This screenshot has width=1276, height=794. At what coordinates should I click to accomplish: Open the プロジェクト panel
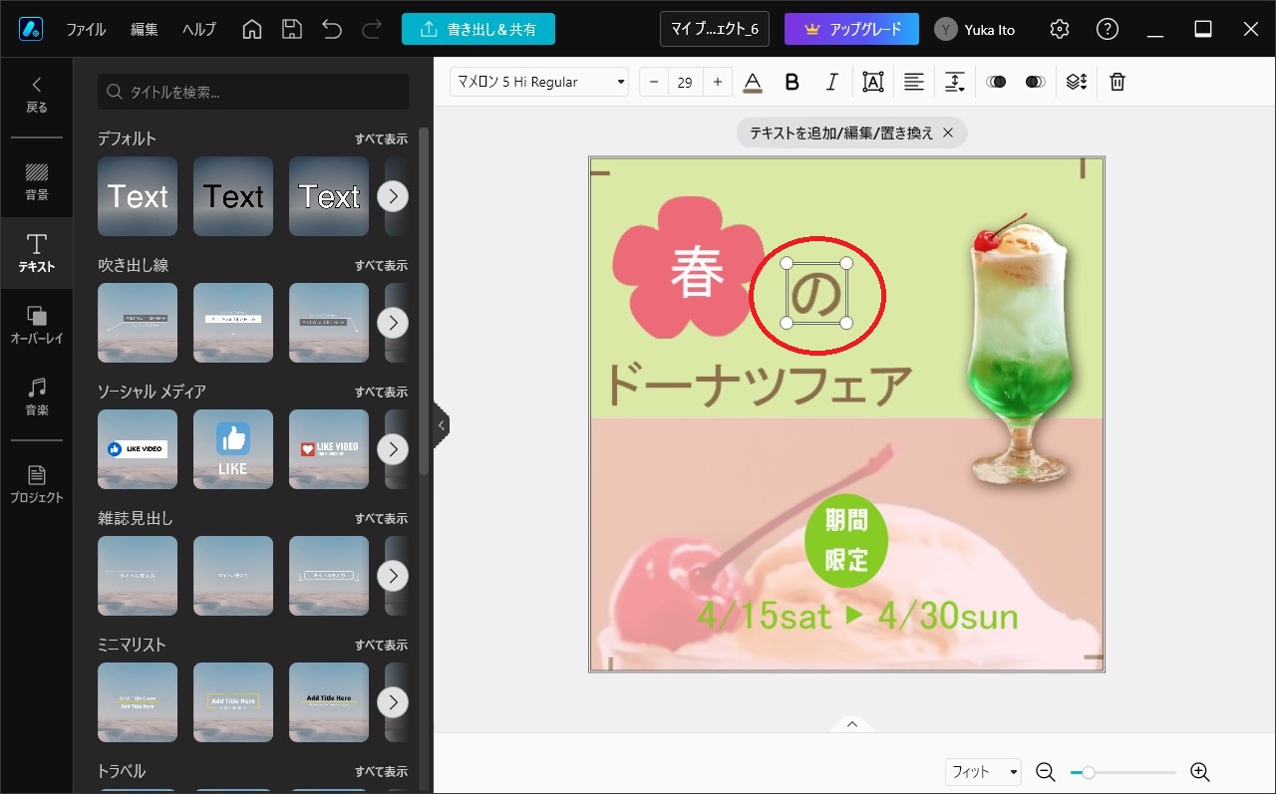tap(37, 484)
